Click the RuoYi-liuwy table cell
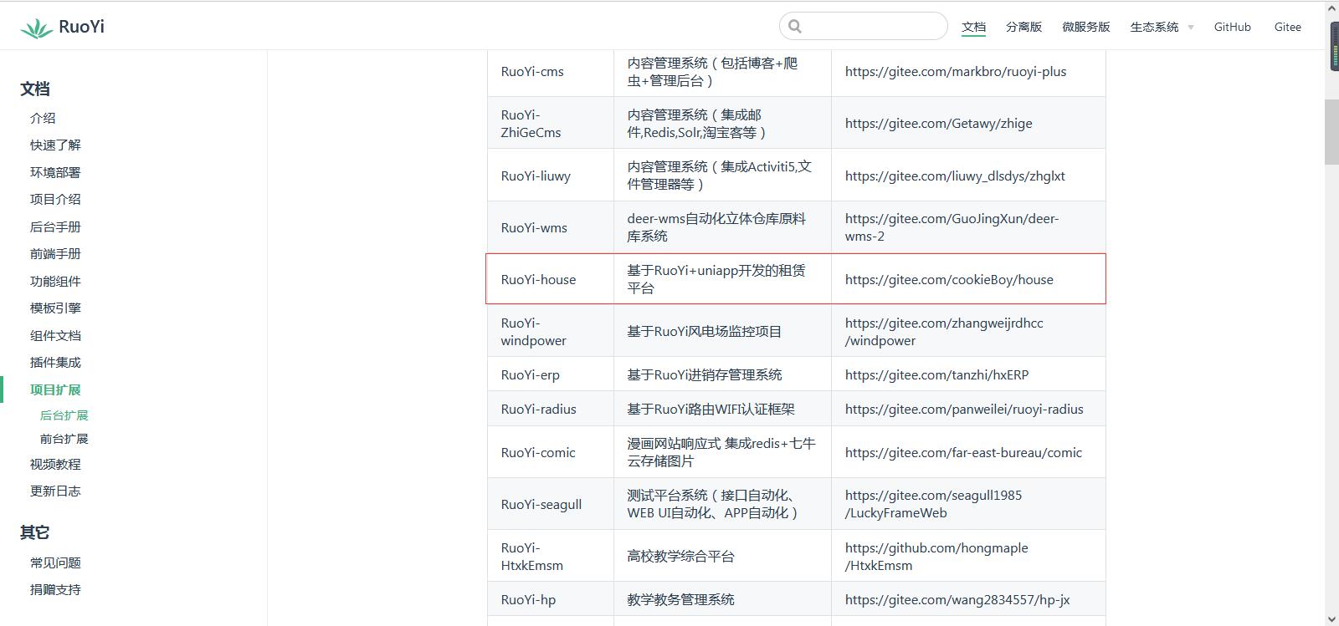Screen dimensions: 1339x626 point(551,176)
